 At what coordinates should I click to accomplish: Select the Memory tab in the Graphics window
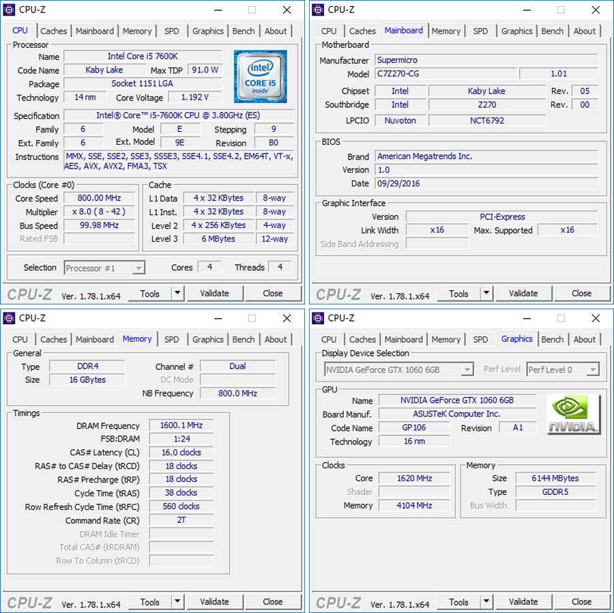(x=446, y=339)
